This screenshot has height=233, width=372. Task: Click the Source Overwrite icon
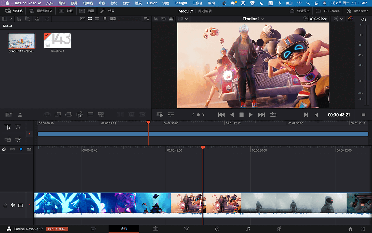coord(101,115)
